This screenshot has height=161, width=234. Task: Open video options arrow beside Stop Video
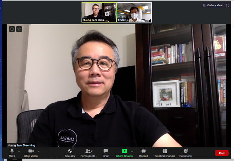(x=38, y=151)
